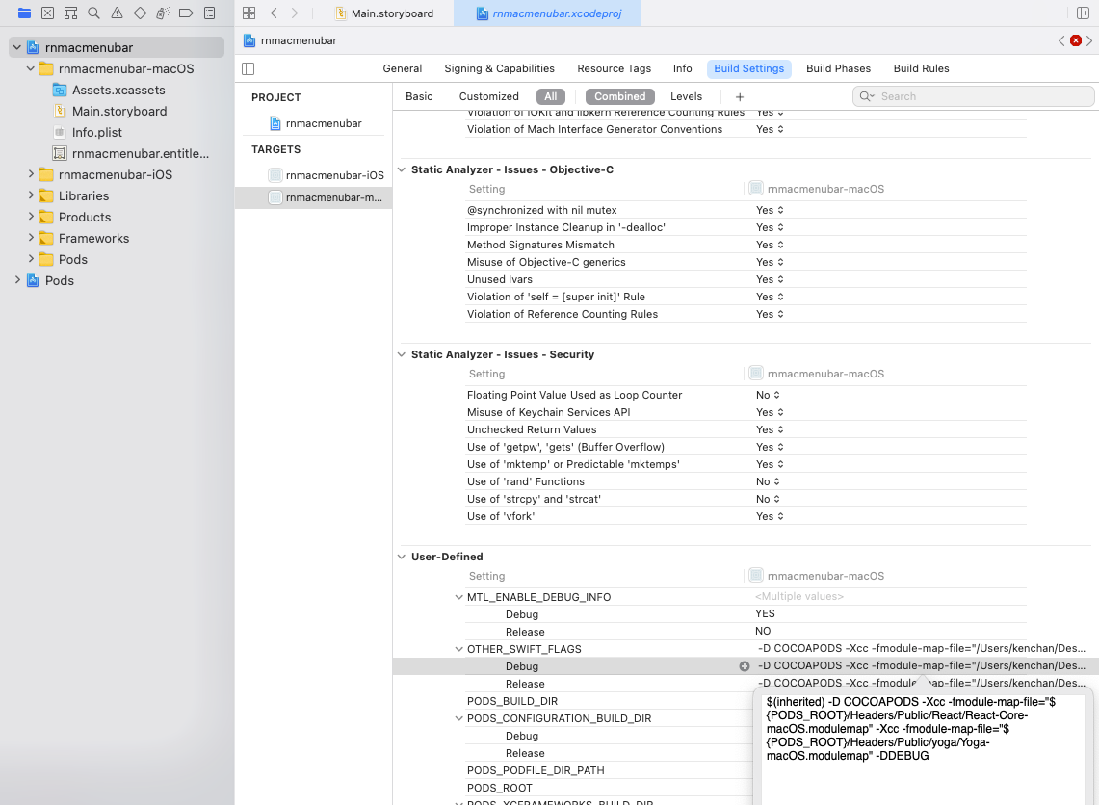Expand the Pods project at bottom
Viewport: 1099px width, 805px height.
tap(16, 280)
